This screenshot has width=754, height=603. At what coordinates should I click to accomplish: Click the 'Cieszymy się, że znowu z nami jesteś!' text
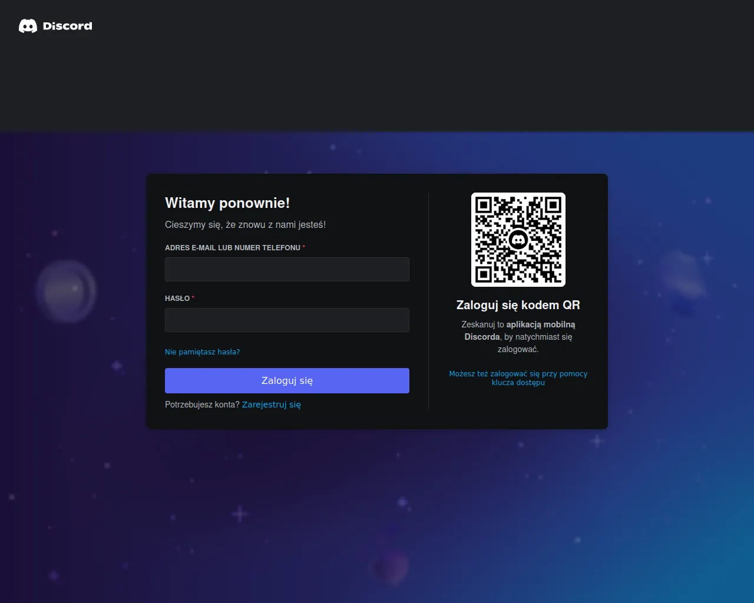coord(245,224)
